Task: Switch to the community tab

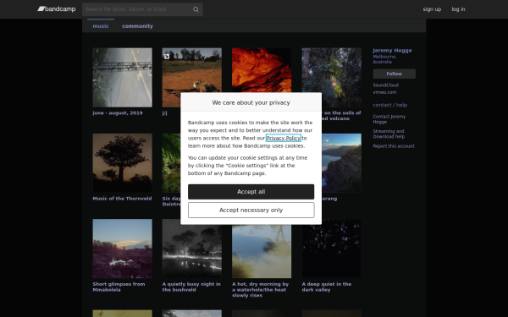Action: pyautogui.click(x=137, y=26)
